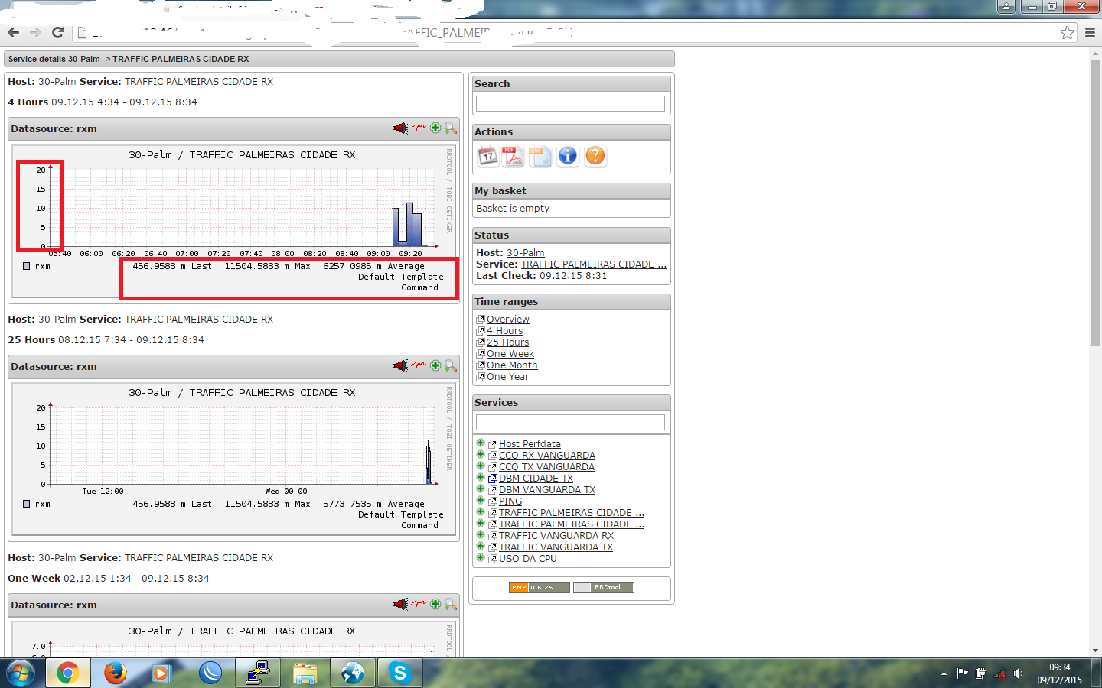Screen dimensions: 1102x688
Task: Click the PNP 0.6.25 version badge
Action: coord(540,588)
